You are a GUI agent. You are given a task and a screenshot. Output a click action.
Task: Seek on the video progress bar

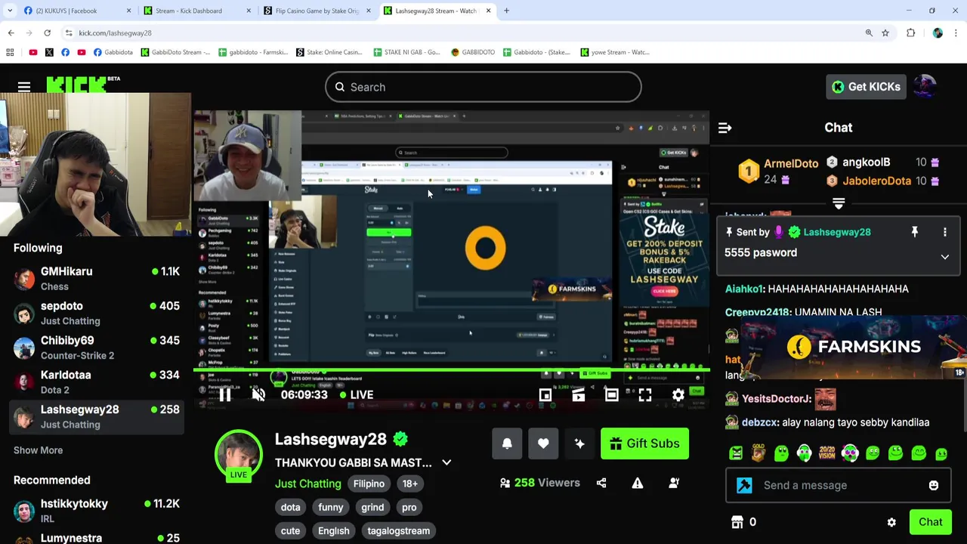(x=452, y=370)
